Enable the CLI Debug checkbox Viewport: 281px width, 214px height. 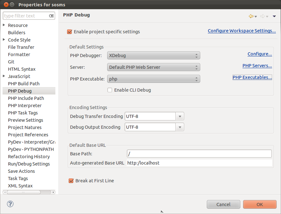[x=110, y=90]
